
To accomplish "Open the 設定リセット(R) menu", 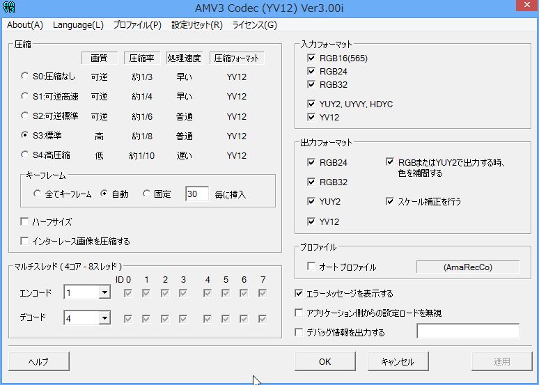I will click(x=197, y=25).
